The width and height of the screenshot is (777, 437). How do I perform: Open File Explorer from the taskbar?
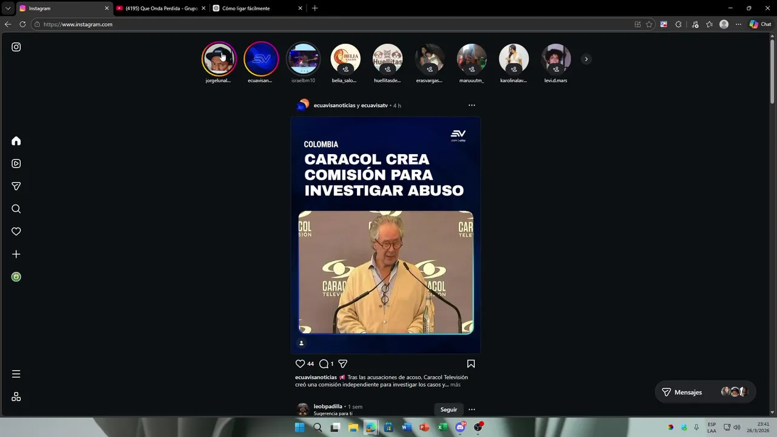pos(353,427)
